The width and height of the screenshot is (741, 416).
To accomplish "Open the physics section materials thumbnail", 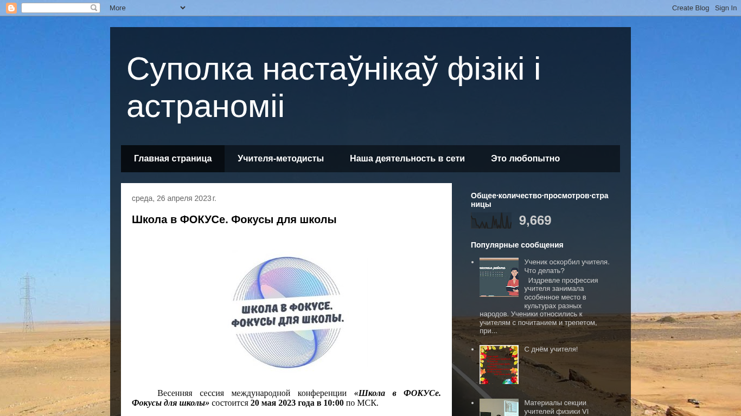I will point(499,407).
